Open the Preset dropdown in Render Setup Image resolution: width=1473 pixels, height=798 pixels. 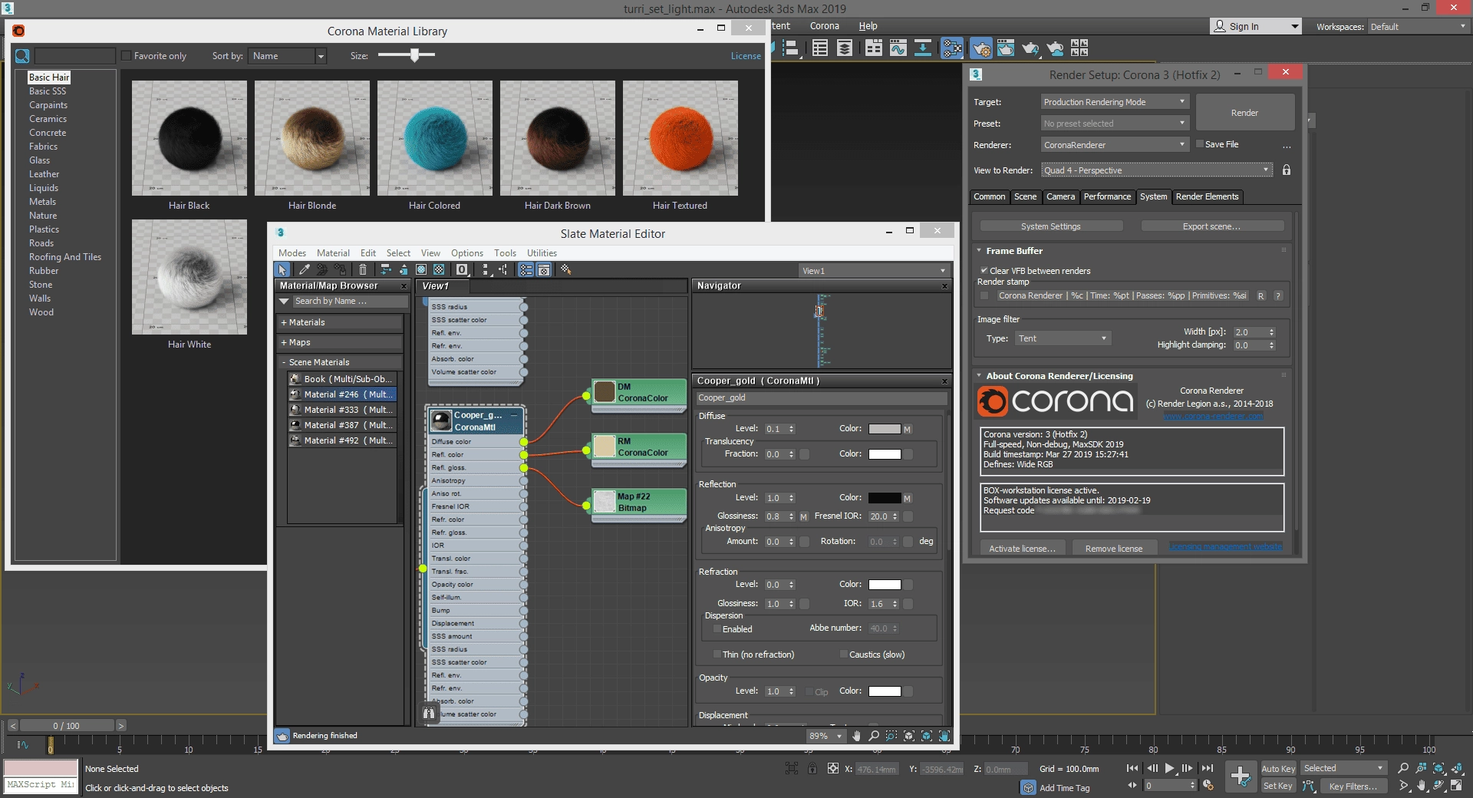point(1114,123)
